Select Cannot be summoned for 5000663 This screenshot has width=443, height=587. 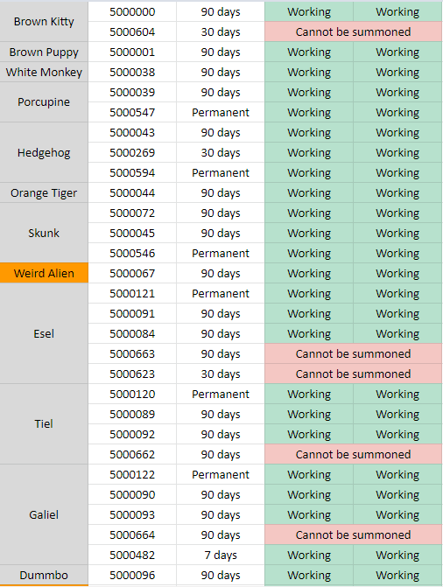(x=353, y=353)
